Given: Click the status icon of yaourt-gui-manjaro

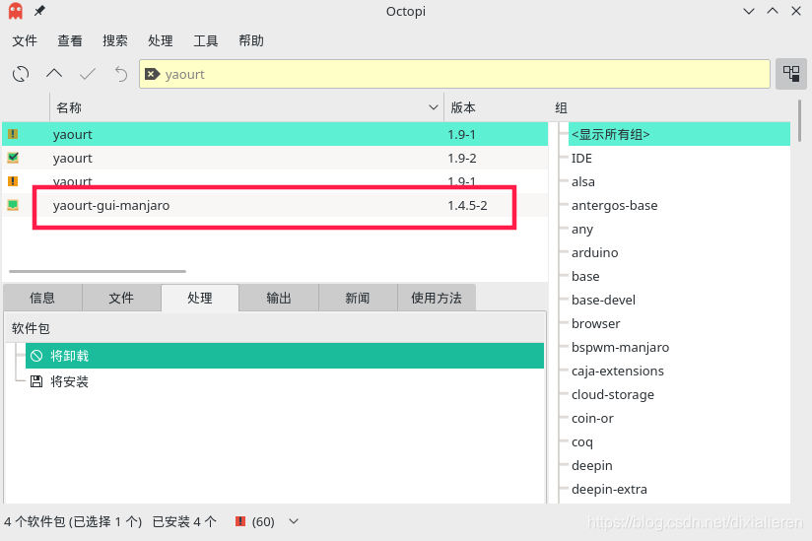Looking at the screenshot, I should [13, 205].
